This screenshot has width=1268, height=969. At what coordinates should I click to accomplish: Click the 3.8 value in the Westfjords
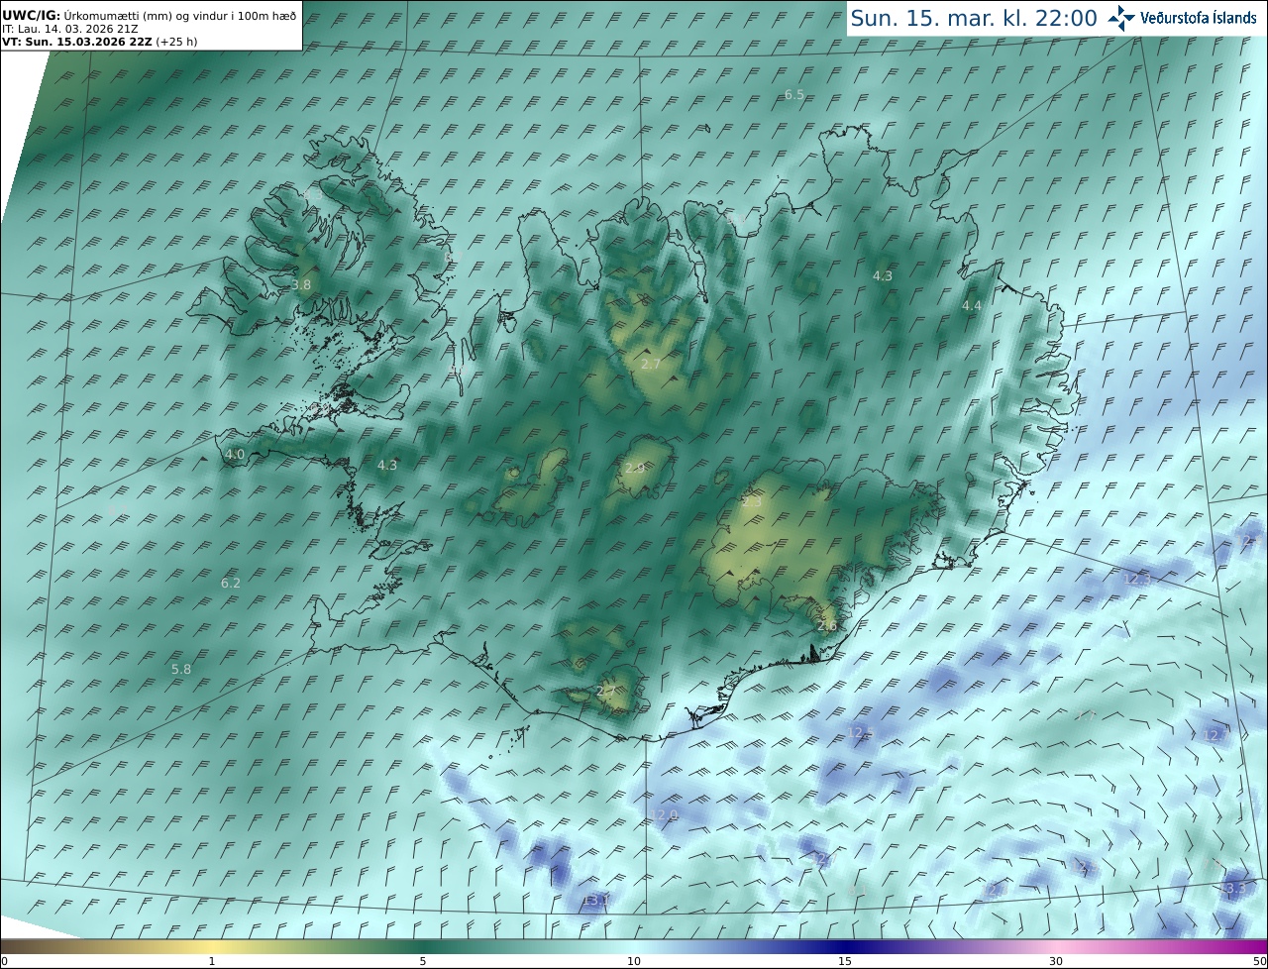click(301, 284)
